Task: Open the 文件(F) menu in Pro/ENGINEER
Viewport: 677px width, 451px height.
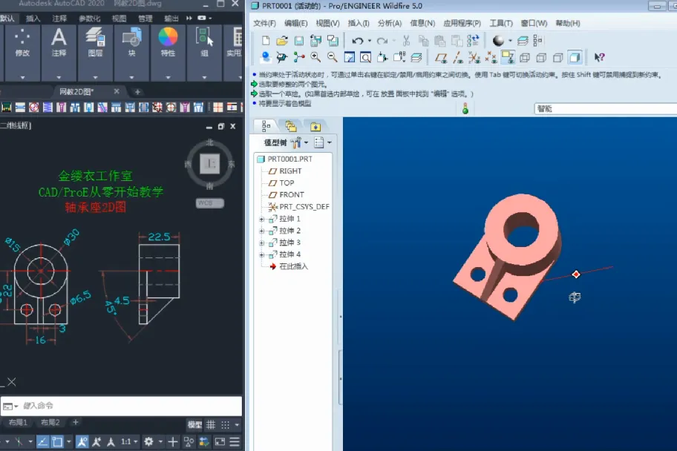Action: click(x=264, y=23)
